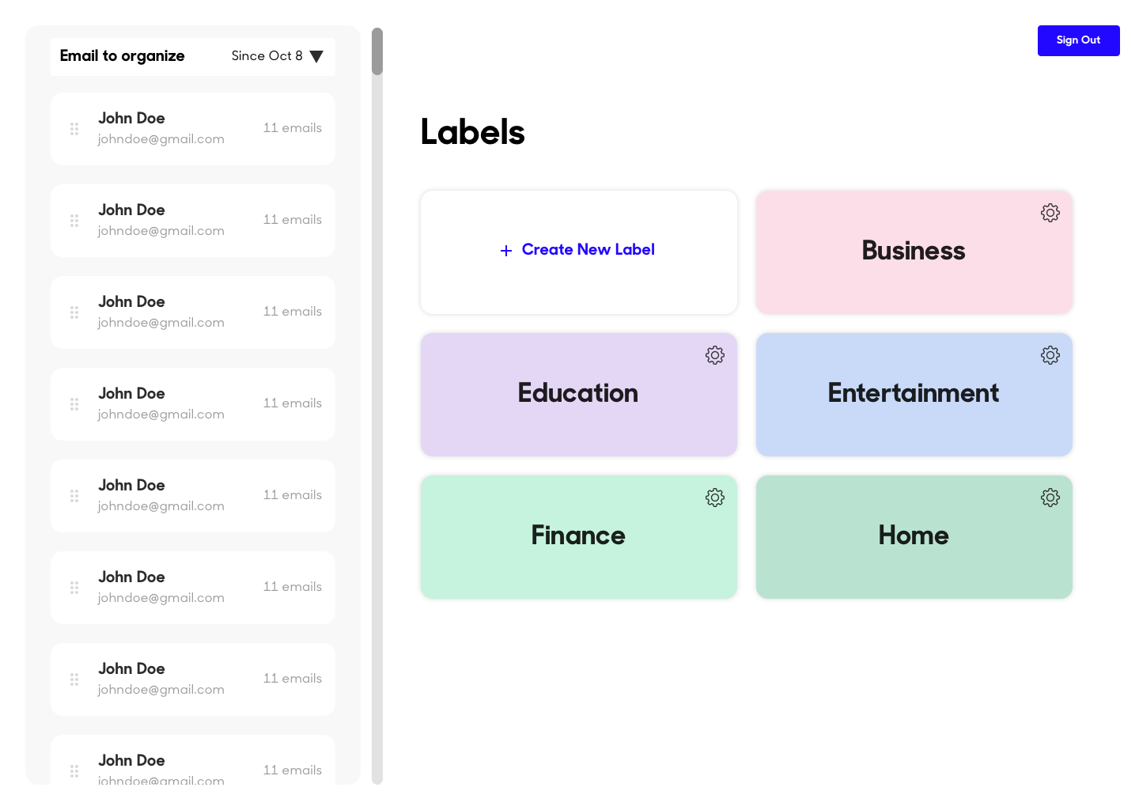Open the Finance label card

tap(579, 537)
